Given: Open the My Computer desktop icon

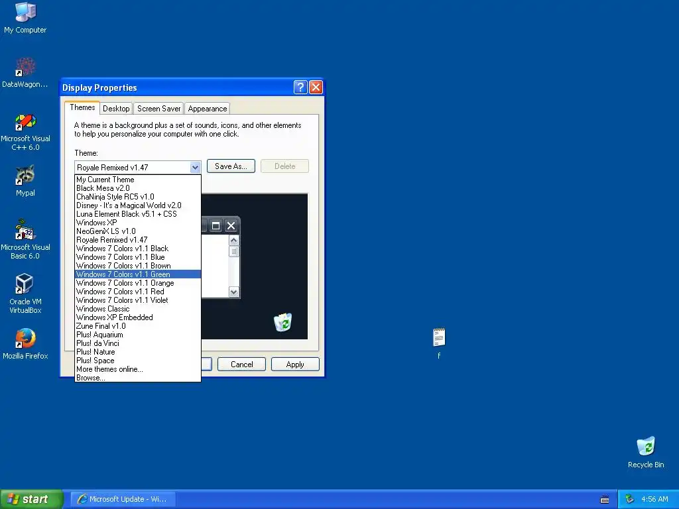Looking at the screenshot, I should tap(25, 17).
